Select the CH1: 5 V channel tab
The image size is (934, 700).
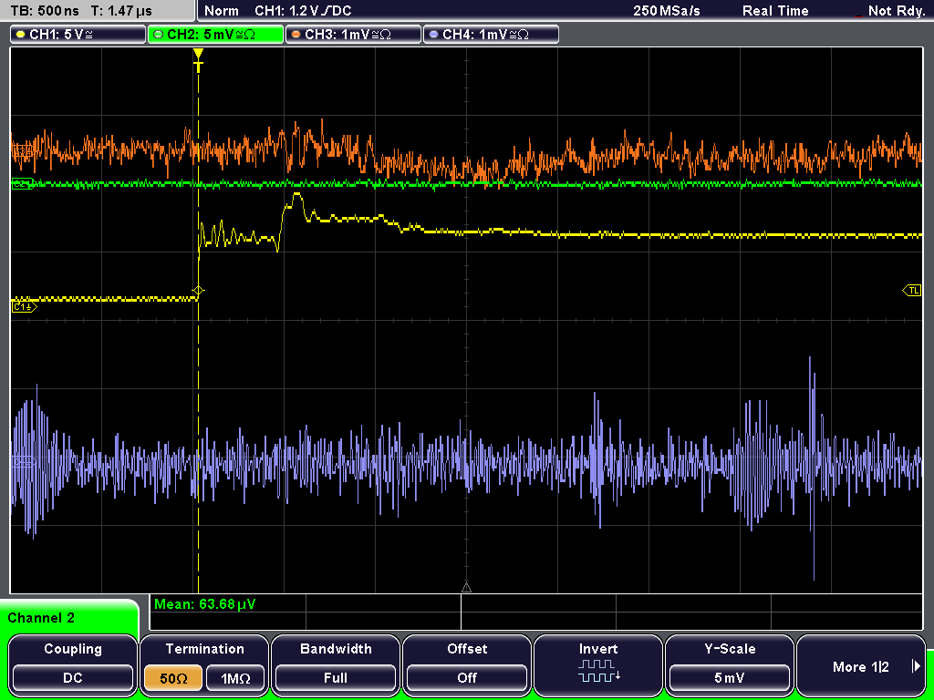[78, 35]
